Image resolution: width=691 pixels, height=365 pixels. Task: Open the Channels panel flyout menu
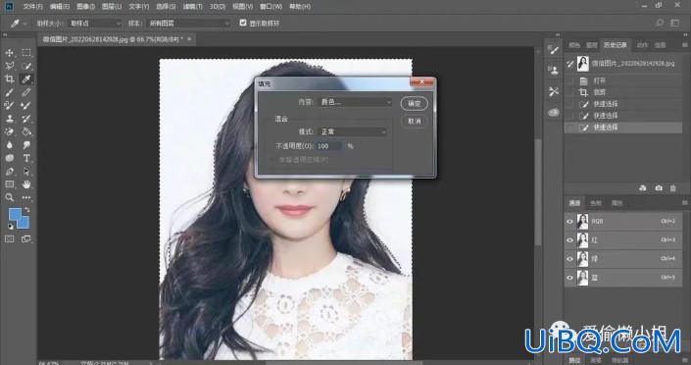pyautogui.click(x=684, y=203)
